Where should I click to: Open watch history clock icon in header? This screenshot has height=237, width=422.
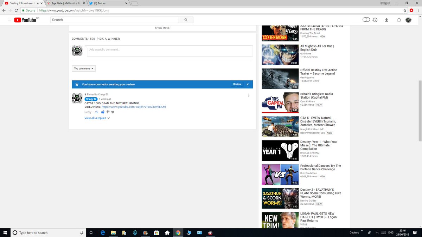(375, 20)
